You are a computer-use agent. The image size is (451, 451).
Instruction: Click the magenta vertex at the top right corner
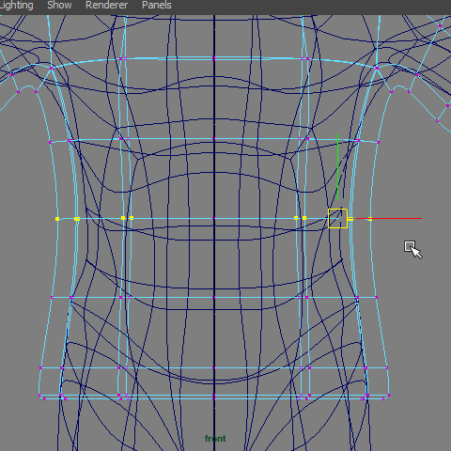click(441, 26)
